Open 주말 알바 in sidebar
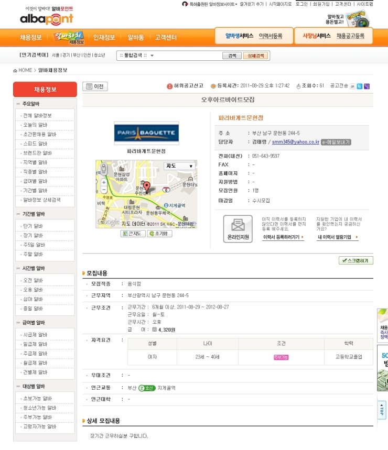Image resolution: width=388 pixels, height=450 pixels. 33,254
